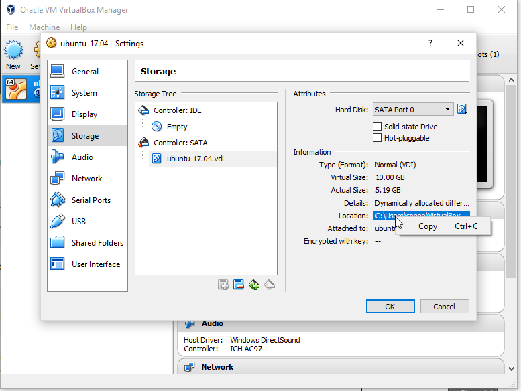Click the settings dialog help question mark
This screenshot has height=391, width=521.
click(x=430, y=43)
